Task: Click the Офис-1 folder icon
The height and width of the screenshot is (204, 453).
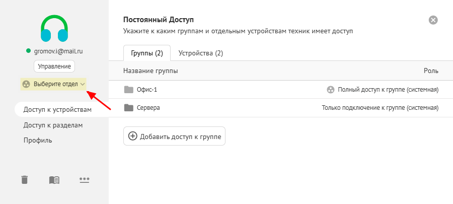Action: [x=128, y=90]
